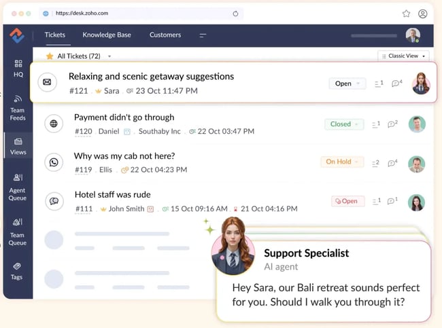Click ticket number #121
The width and height of the screenshot is (442, 328).
[x=79, y=91]
